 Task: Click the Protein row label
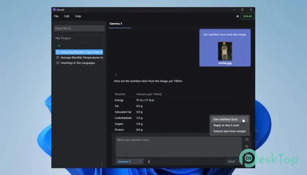coord(119,129)
